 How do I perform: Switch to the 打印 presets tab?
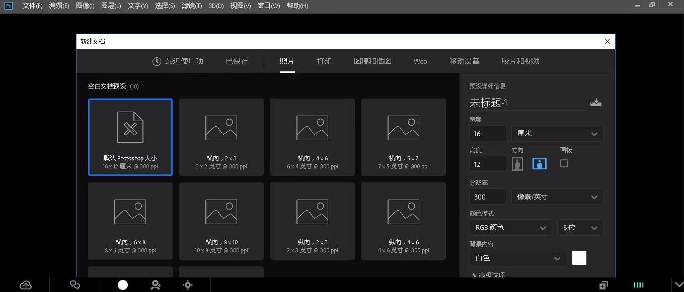pos(324,61)
